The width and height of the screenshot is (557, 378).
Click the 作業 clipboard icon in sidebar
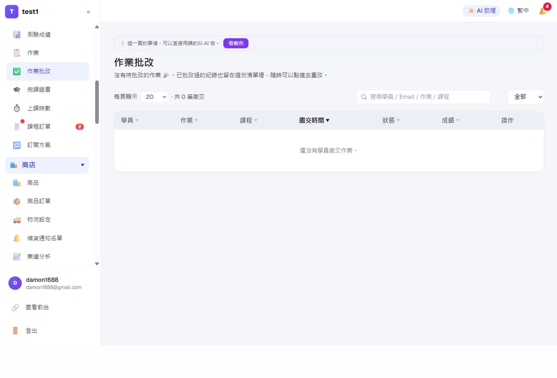17,53
